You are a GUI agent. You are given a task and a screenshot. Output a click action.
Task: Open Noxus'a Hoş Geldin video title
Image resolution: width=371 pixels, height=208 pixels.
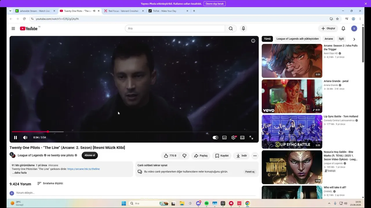pos(341,156)
